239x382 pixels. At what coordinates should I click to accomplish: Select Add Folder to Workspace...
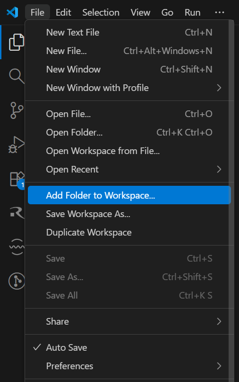click(129, 195)
